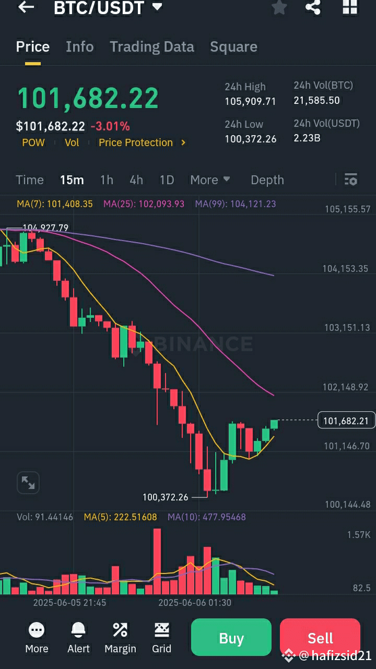Tap the Price Protection label
The width and height of the screenshot is (376, 669).
click(136, 142)
